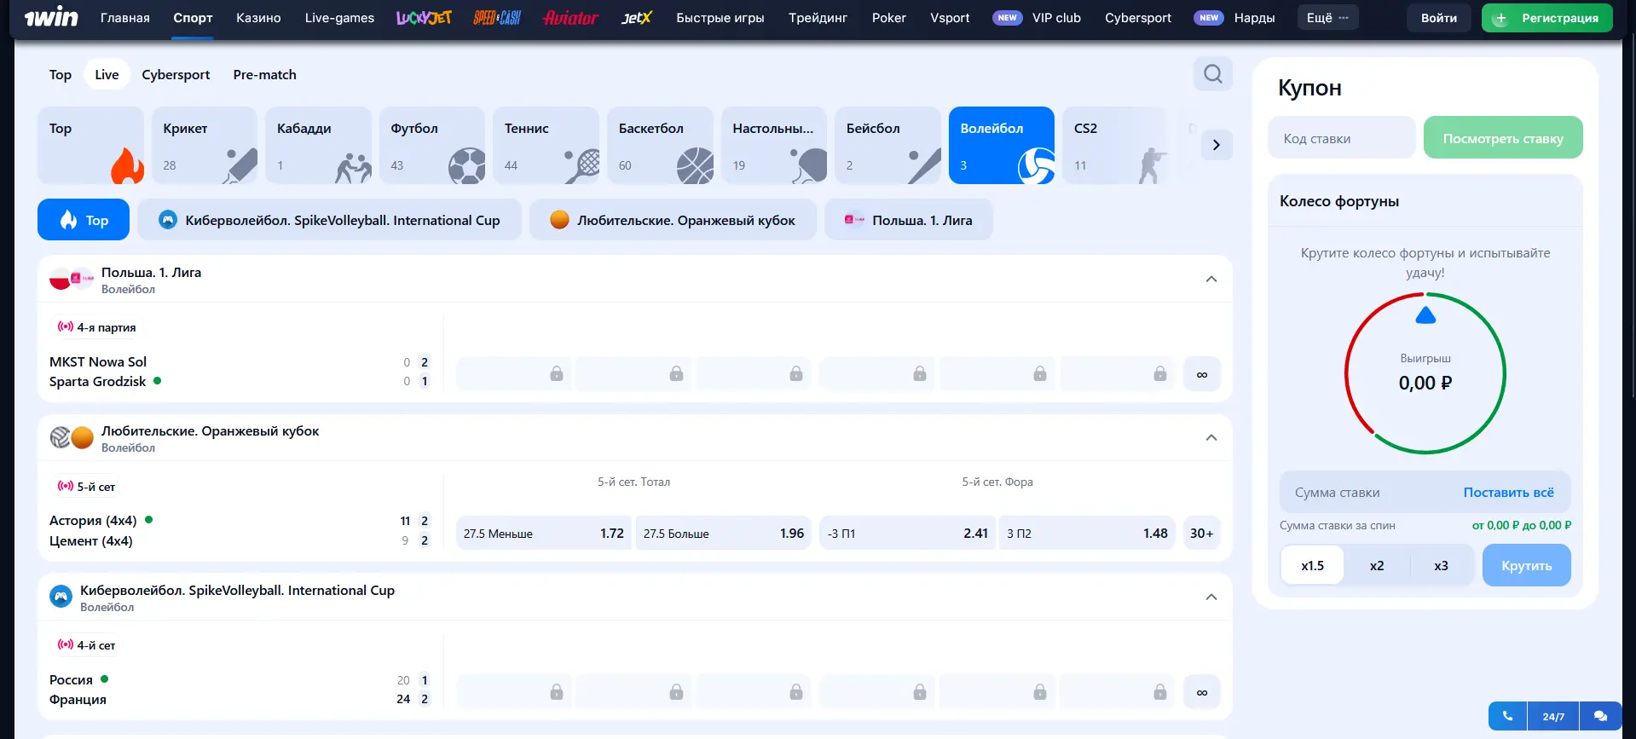Image resolution: width=1636 pixels, height=739 pixels.
Task: Collapse the Любительские Оранжевый кубок section
Action: point(1211,438)
